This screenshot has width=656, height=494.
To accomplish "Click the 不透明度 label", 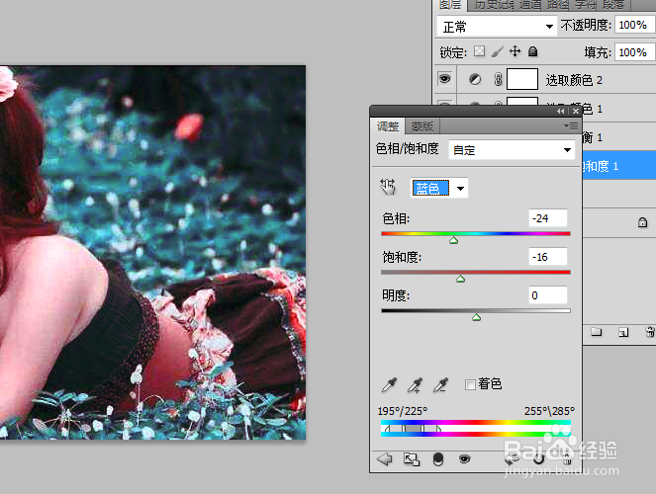I will [586, 25].
